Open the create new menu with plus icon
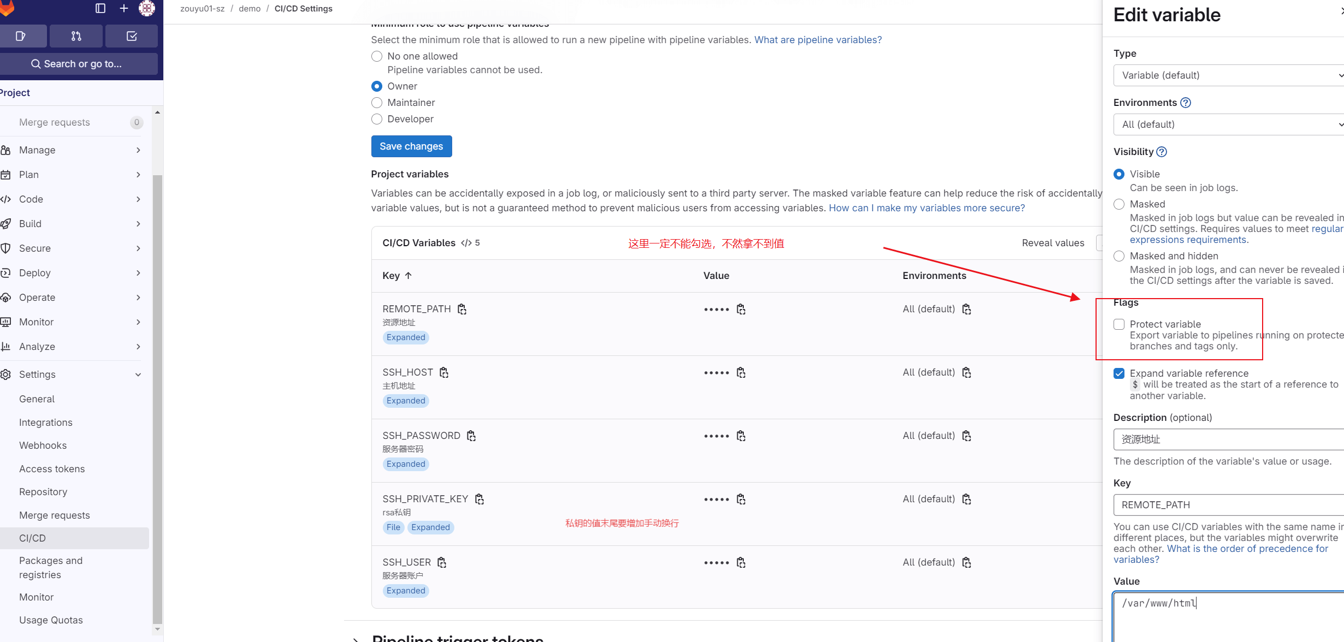This screenshot has height=642, width=1344. coord(123,9)
